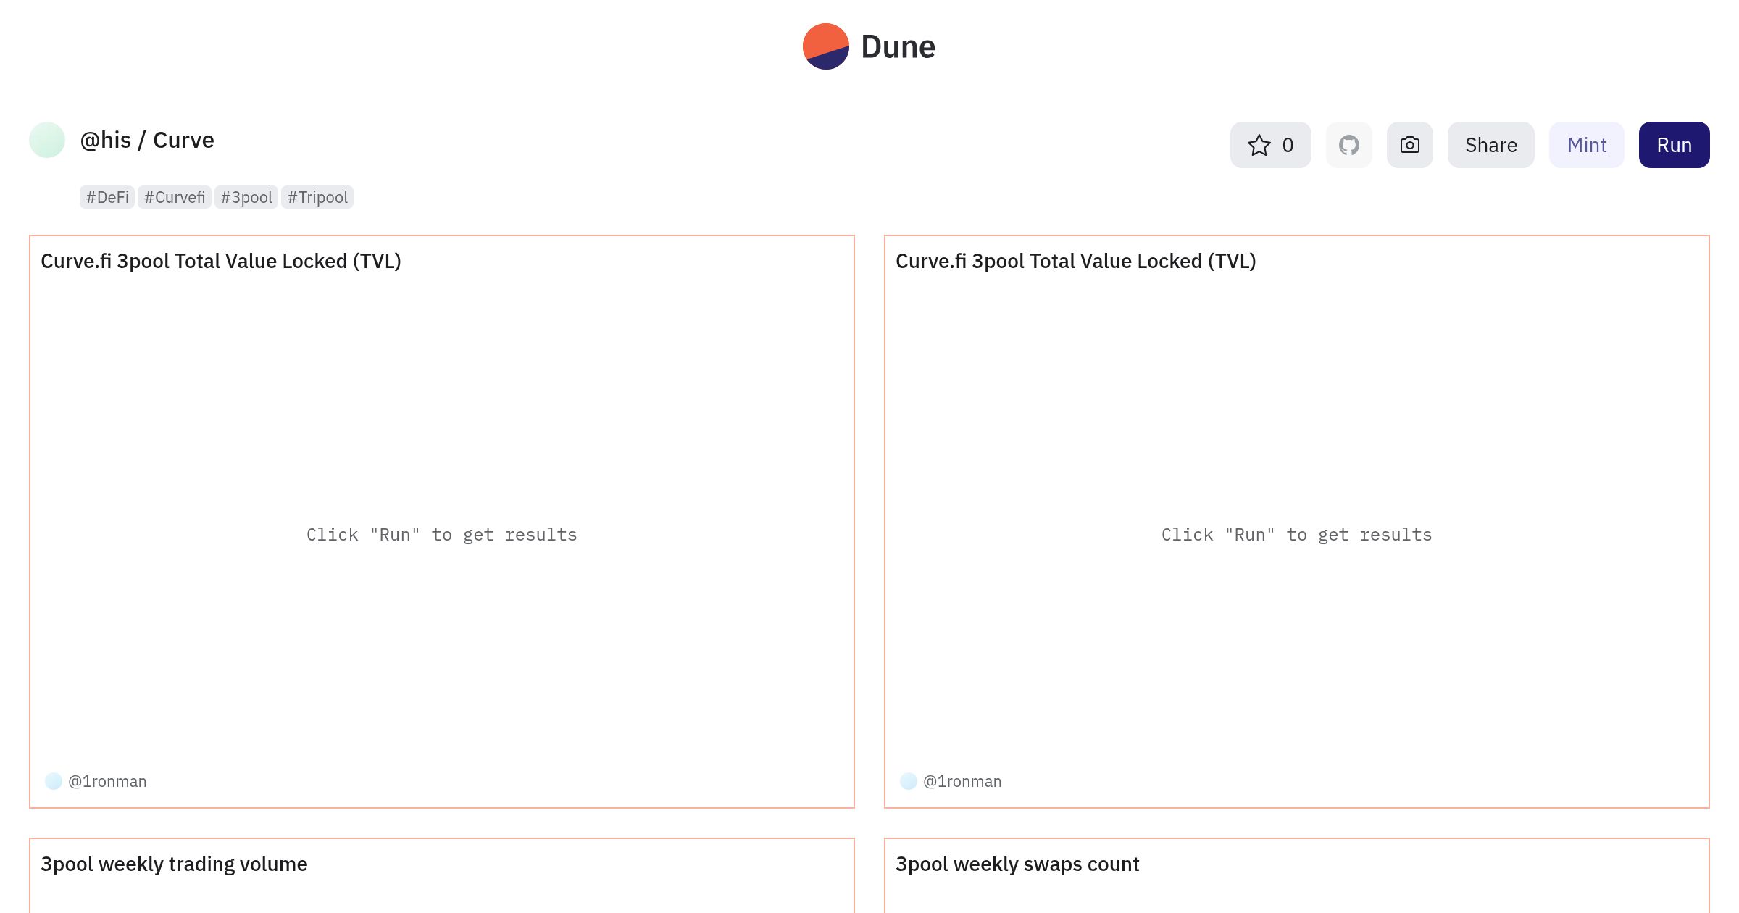Filter by the #3pool tag
This screenshot has height=913, width=1739.
(x=246, y=197)
